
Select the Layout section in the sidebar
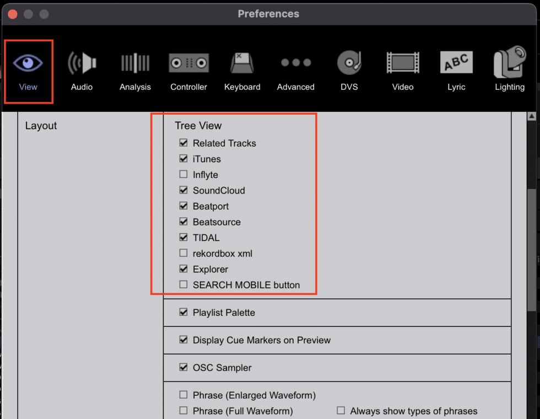41,126
